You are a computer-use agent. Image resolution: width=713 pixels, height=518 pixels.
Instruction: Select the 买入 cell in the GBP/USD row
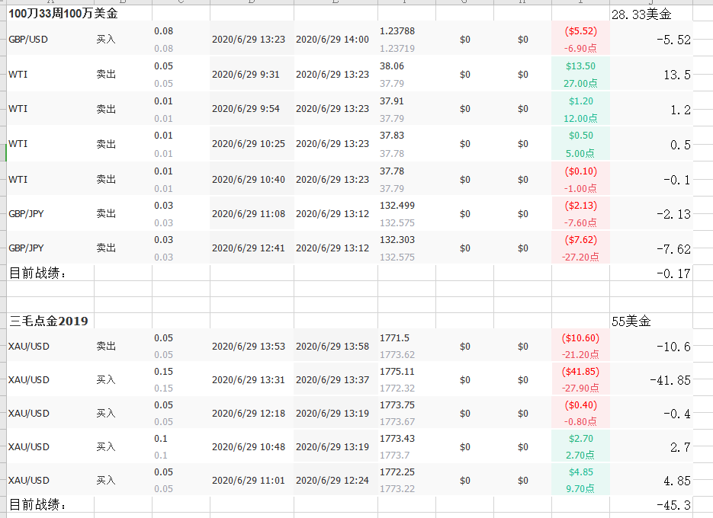point(106,40)
